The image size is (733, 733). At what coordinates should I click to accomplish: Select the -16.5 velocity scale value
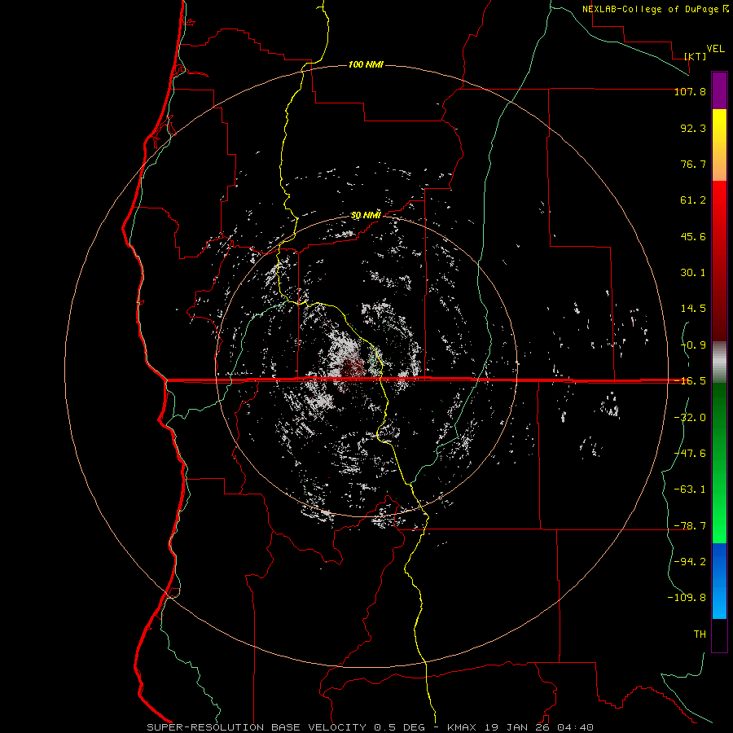690,381
